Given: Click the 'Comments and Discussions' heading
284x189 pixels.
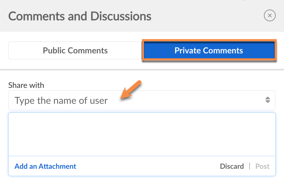Looking at the screenshot, I should (x=80, y=16).
